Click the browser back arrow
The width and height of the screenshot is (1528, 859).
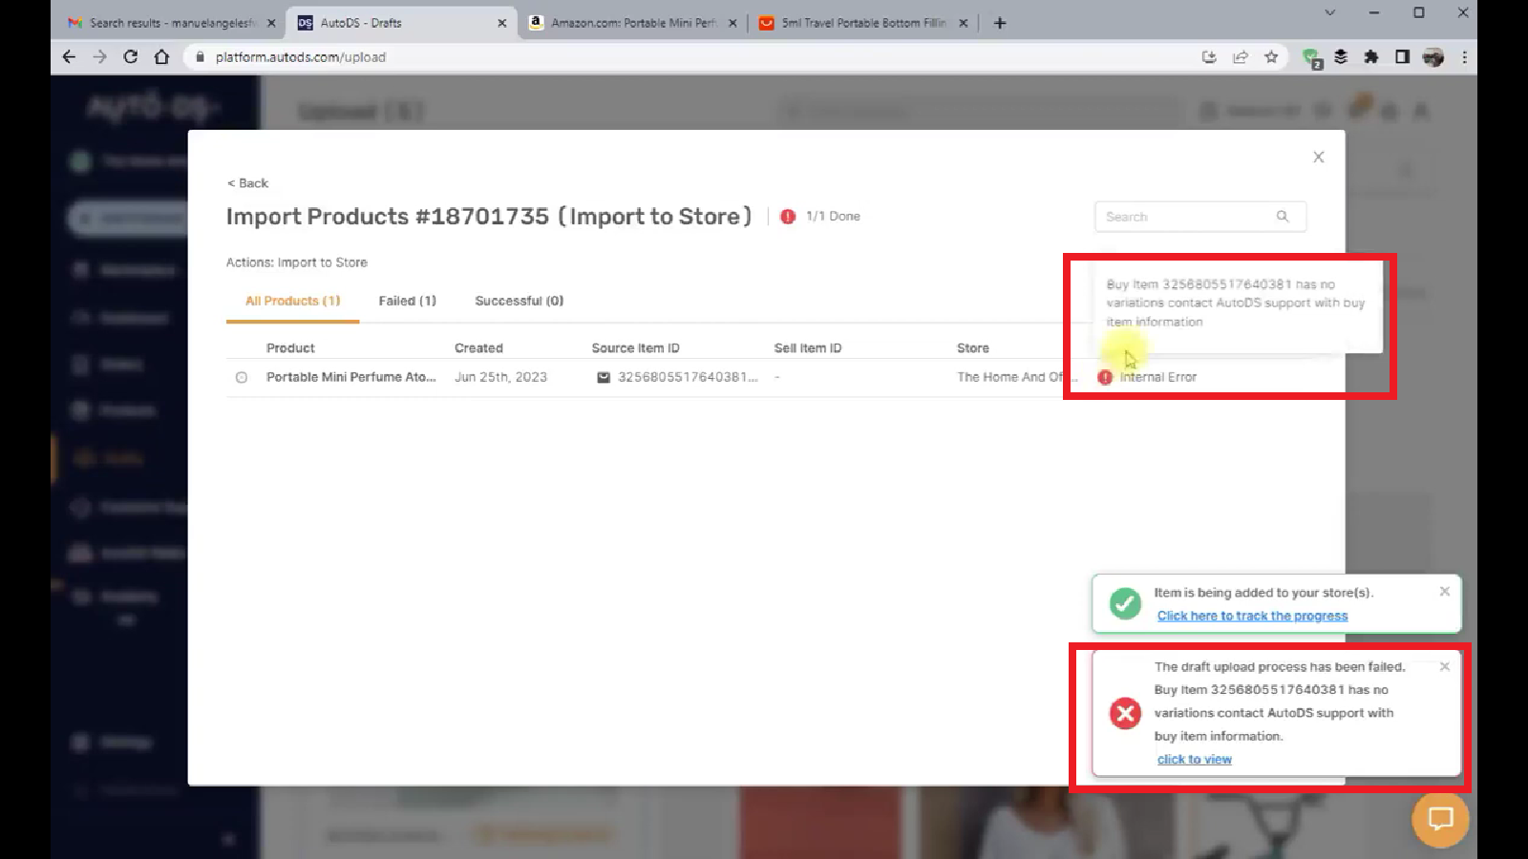[69, 57]
